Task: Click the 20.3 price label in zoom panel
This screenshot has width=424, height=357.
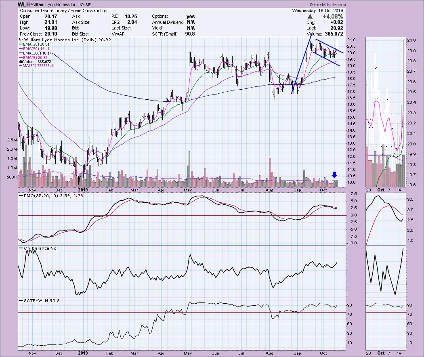Action: [411, 113]
